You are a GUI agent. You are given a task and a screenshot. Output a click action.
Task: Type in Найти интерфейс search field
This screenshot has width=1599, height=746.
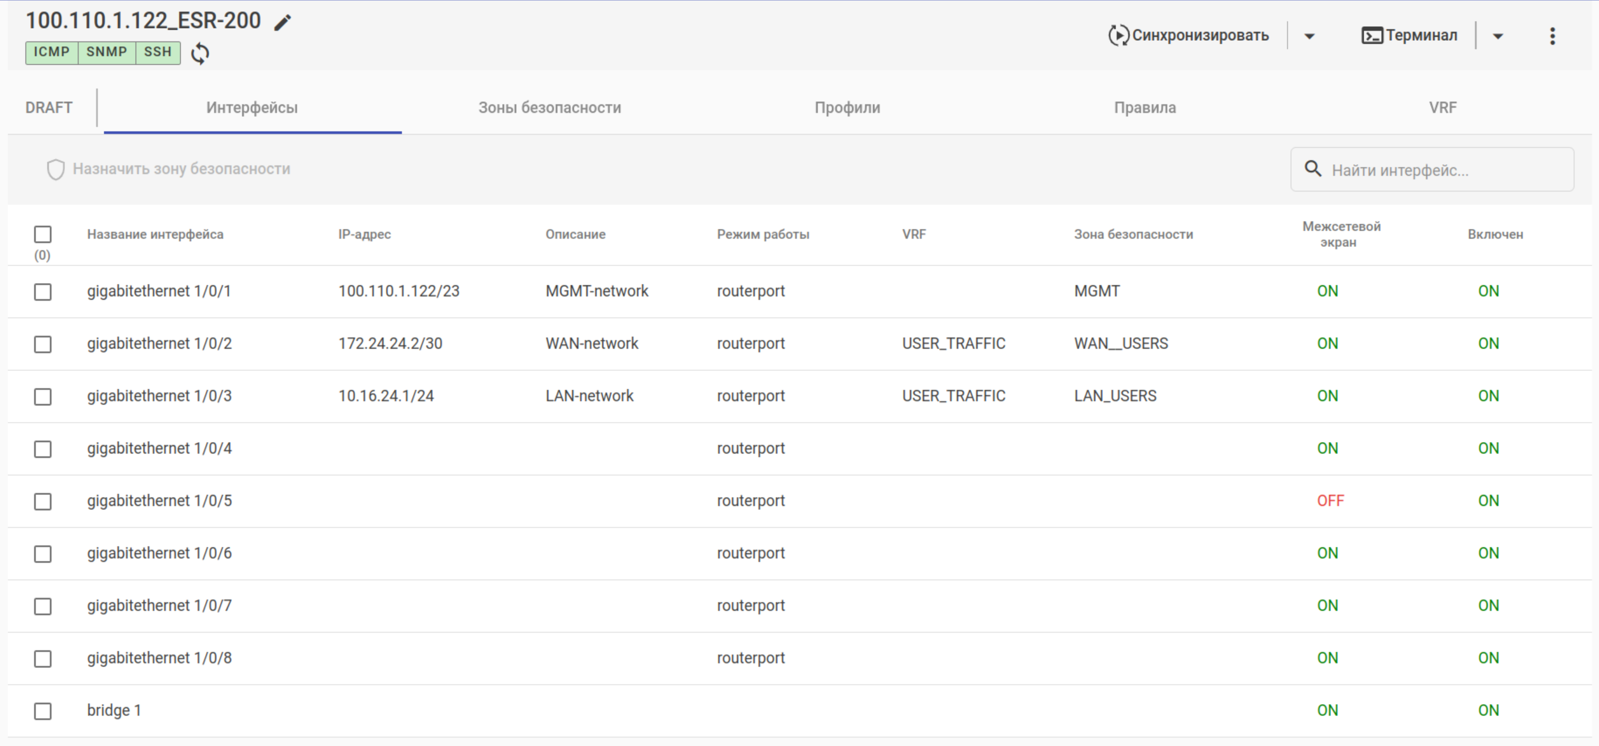[1446, 170]
